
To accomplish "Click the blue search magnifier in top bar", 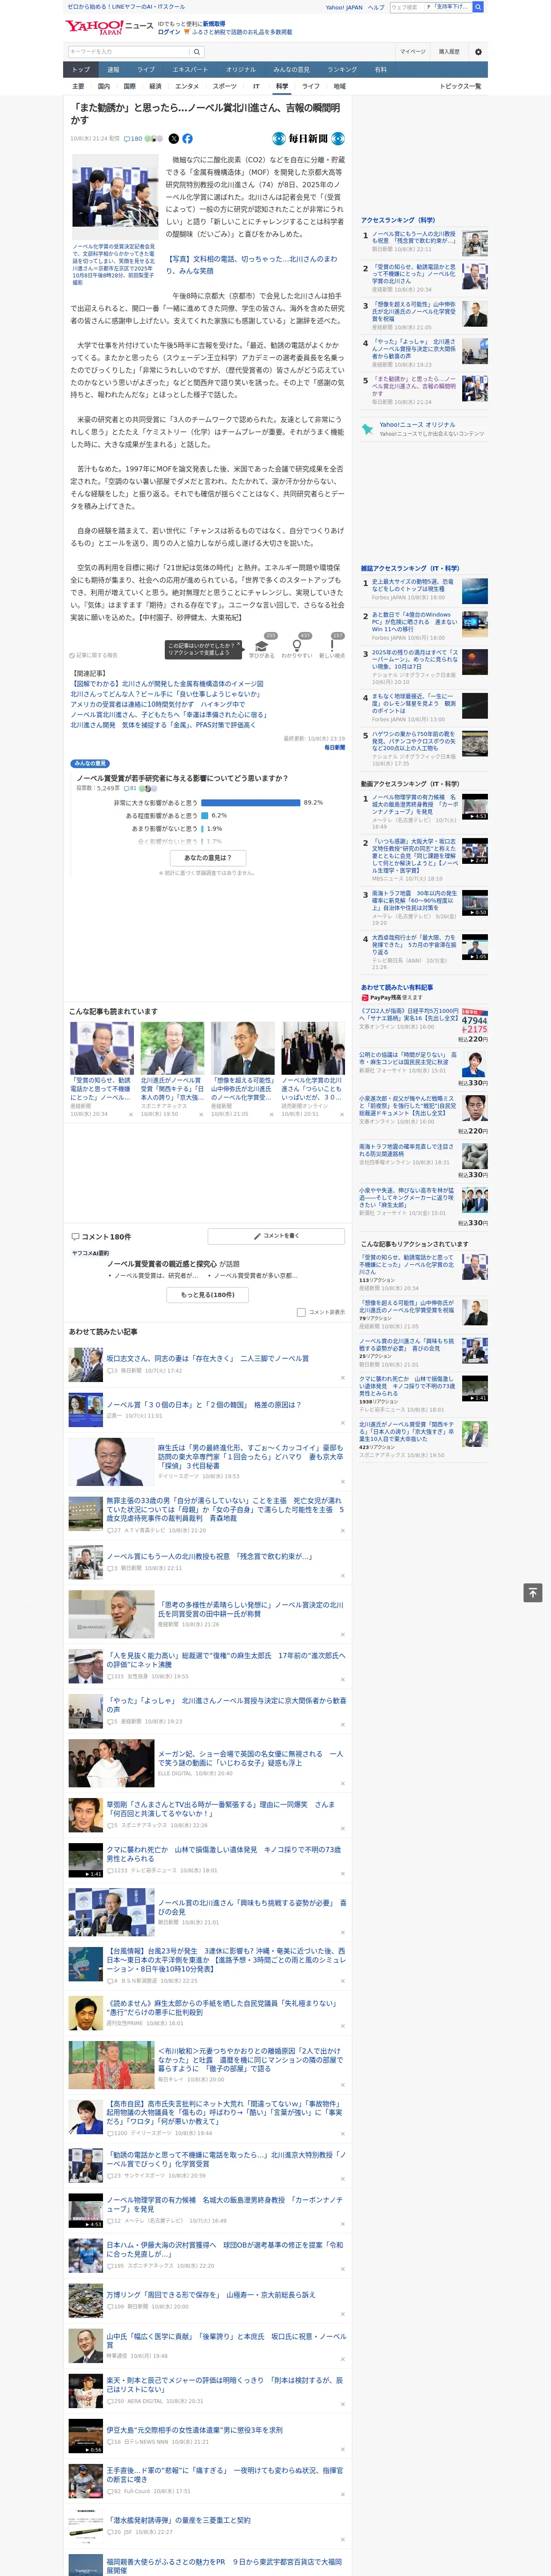I will point(478,7).
